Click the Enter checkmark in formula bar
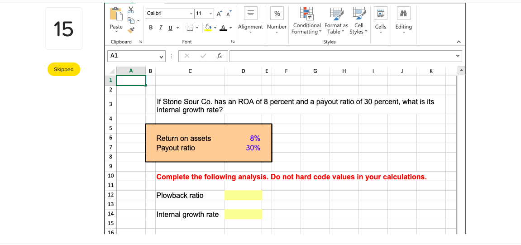 point(203,56)
